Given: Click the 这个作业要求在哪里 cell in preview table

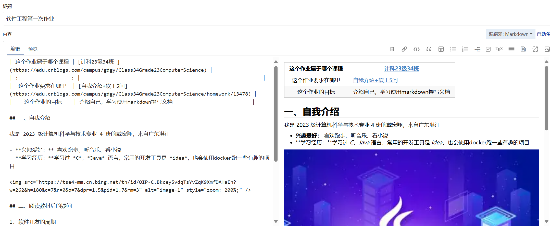Looking at the screenshot, I should [316, 80].
